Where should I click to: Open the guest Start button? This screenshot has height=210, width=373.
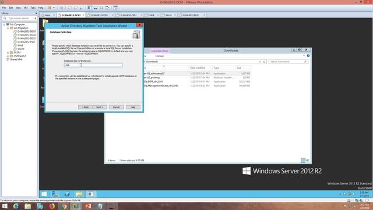click(44, 194)
